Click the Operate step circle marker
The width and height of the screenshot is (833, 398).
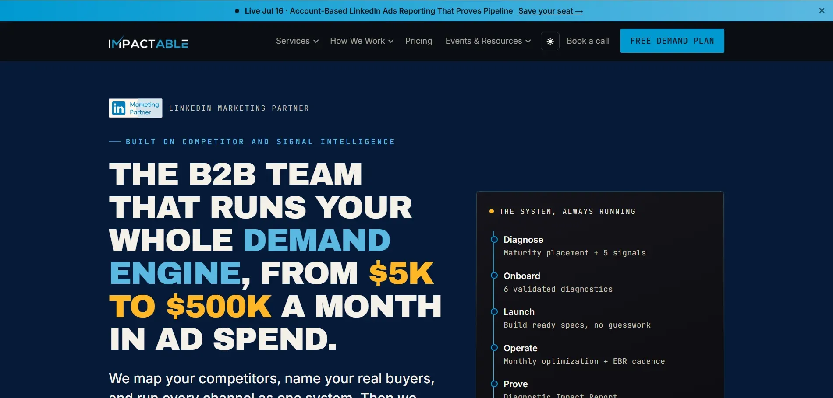click(494, 348)
